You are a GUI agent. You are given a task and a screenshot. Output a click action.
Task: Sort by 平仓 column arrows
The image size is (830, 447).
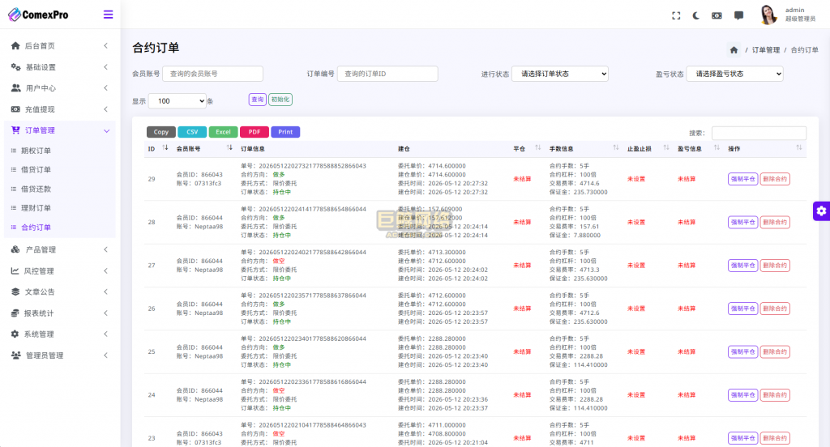(538, 147)
